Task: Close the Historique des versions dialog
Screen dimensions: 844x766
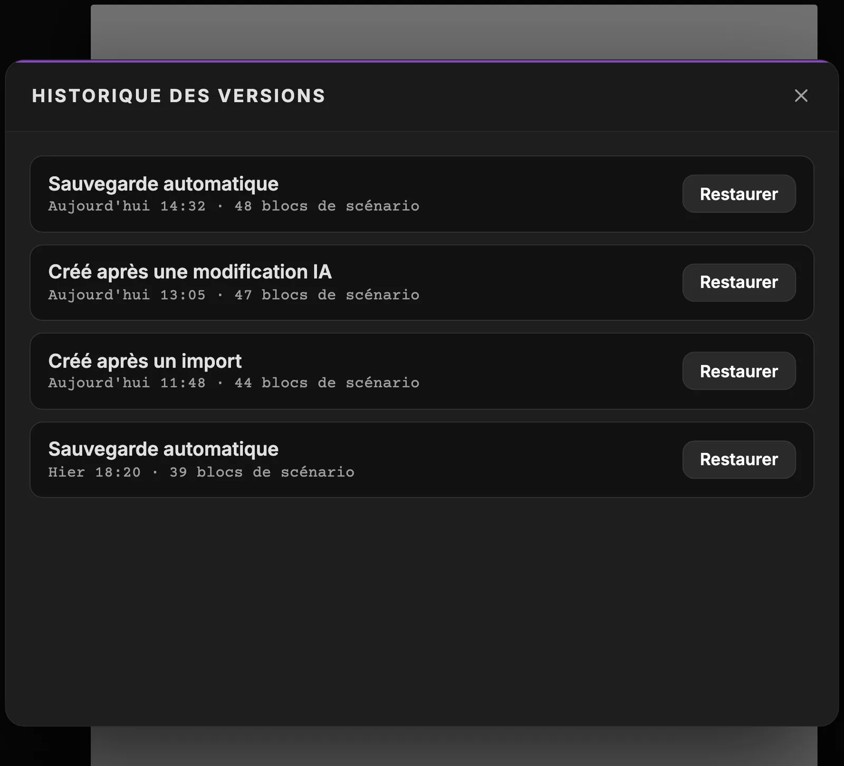Action: coord(801,95)
